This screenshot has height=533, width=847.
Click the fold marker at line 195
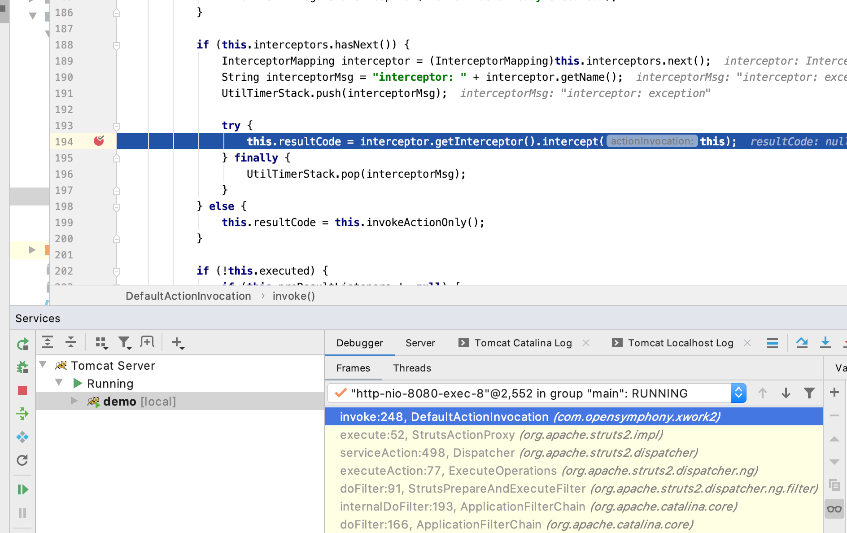point(117,158)
